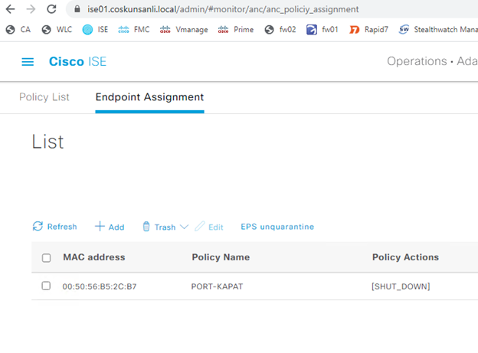Screen dimensions: 478x353
Task: Open the WLC bookmark
Action: click(x=57, y=30)
